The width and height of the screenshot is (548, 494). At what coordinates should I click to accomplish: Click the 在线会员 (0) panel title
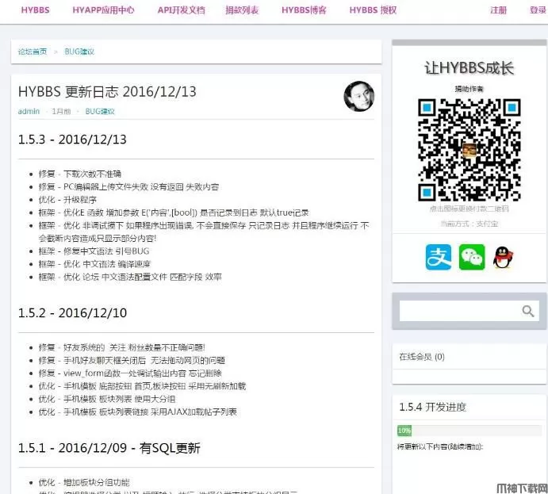click(422, 357)
